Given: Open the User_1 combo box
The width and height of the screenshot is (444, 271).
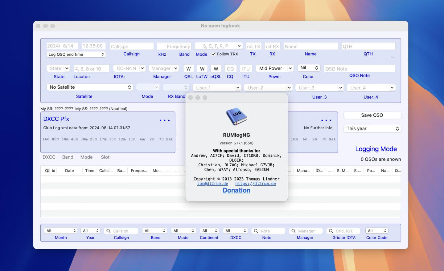Looking at the screenshot, I should click(x=238, y=88).
